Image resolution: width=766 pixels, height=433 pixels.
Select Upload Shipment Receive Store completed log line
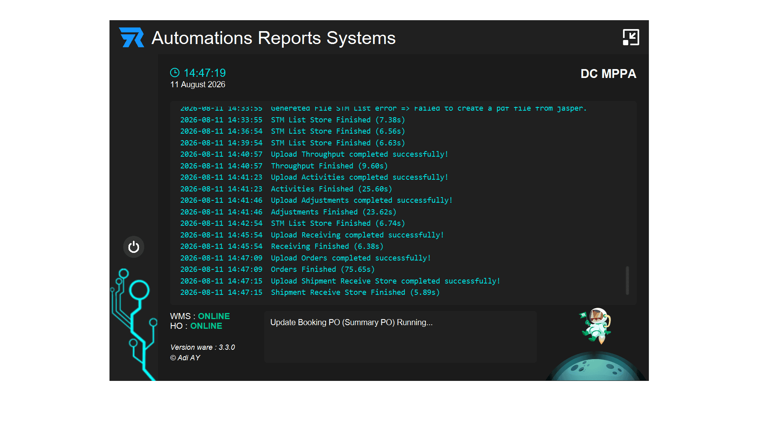(340, 281)
